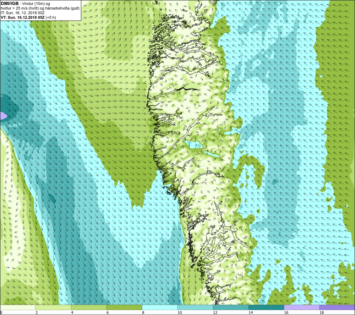
Task: Click the 'hviður > 25 m/s (hvítt)' line
Action: (x=20, y=9)
